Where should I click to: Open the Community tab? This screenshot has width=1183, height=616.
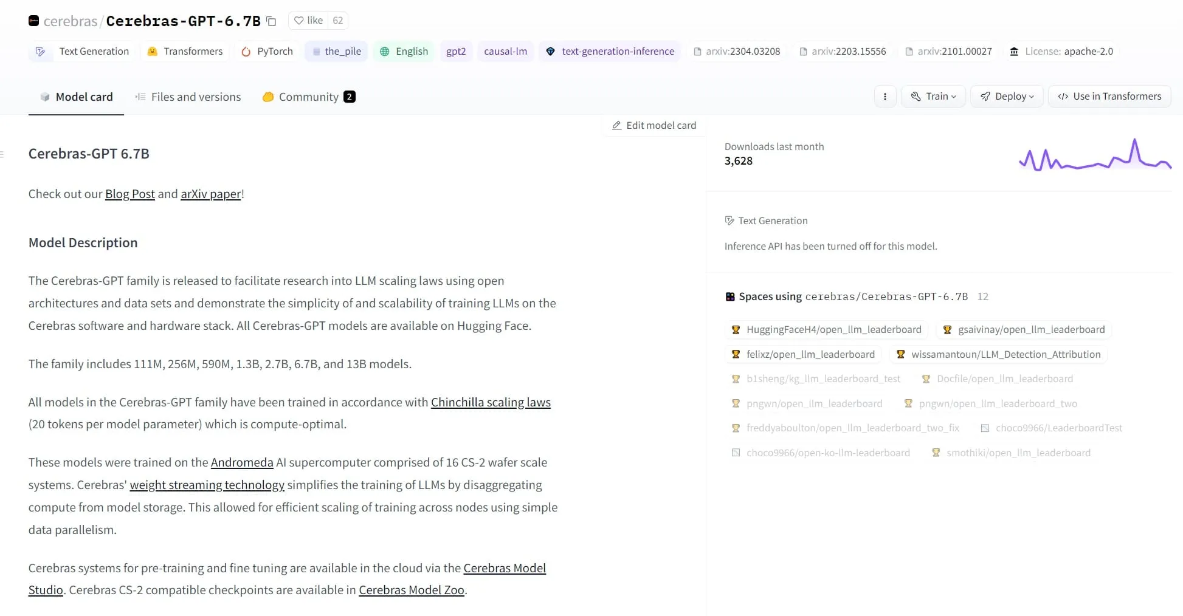click(308, 97)
